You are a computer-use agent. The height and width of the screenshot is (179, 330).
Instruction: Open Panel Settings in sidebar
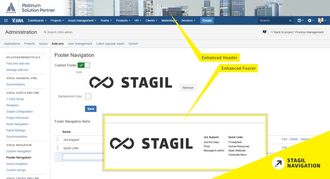[x=16, y=130]
